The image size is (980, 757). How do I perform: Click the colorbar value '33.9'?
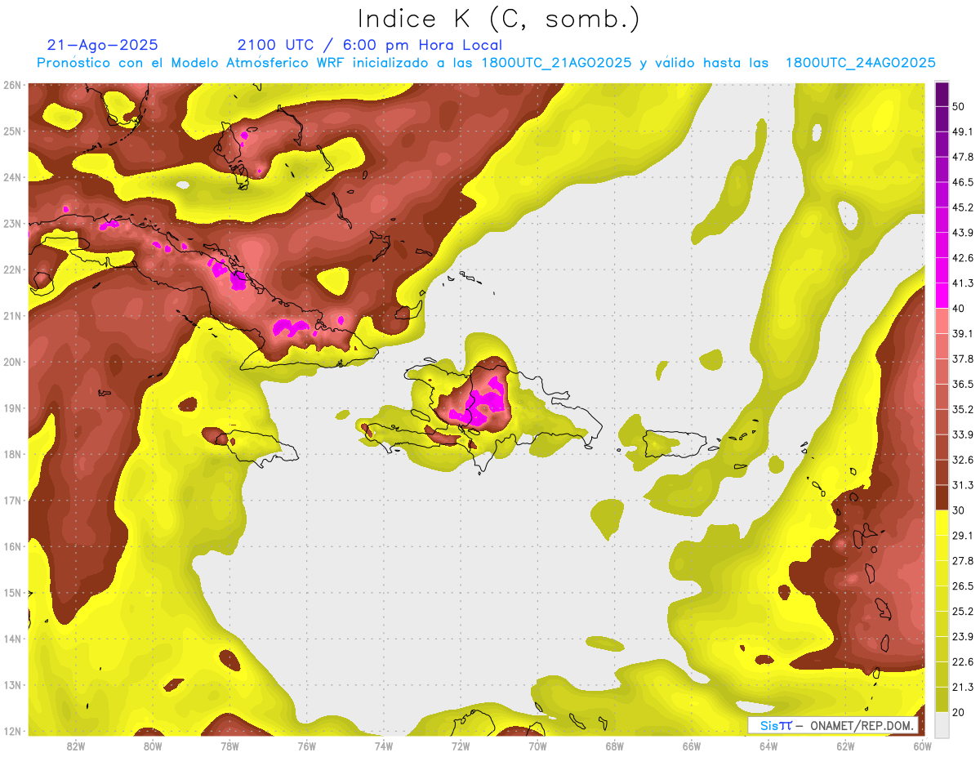963,434
